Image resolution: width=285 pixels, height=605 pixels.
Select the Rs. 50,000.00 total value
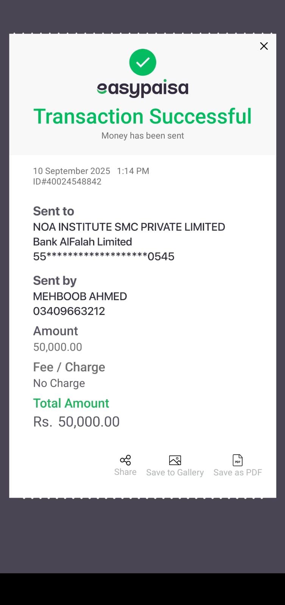tap(76, 422)
